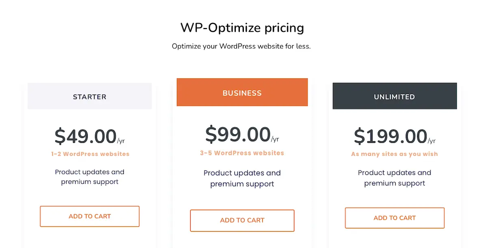Select the orange Business plan header
Image resolution: width=487 pixels, height=248 pixels.
coord(242,93)
